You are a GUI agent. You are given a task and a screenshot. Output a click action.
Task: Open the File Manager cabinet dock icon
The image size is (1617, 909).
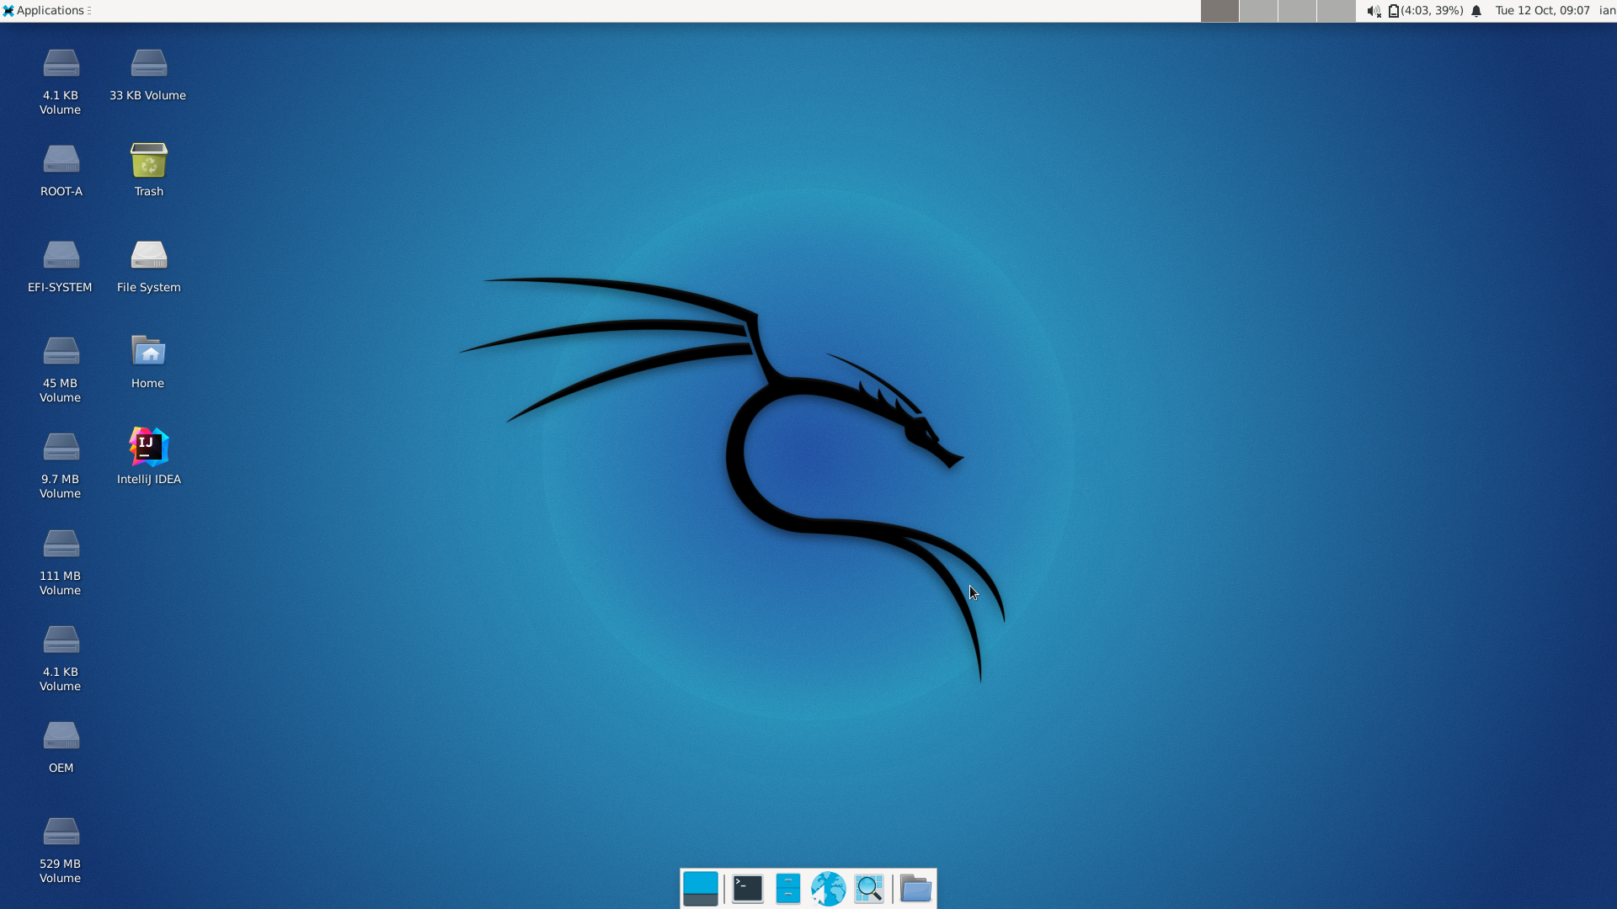pos(787,889)
